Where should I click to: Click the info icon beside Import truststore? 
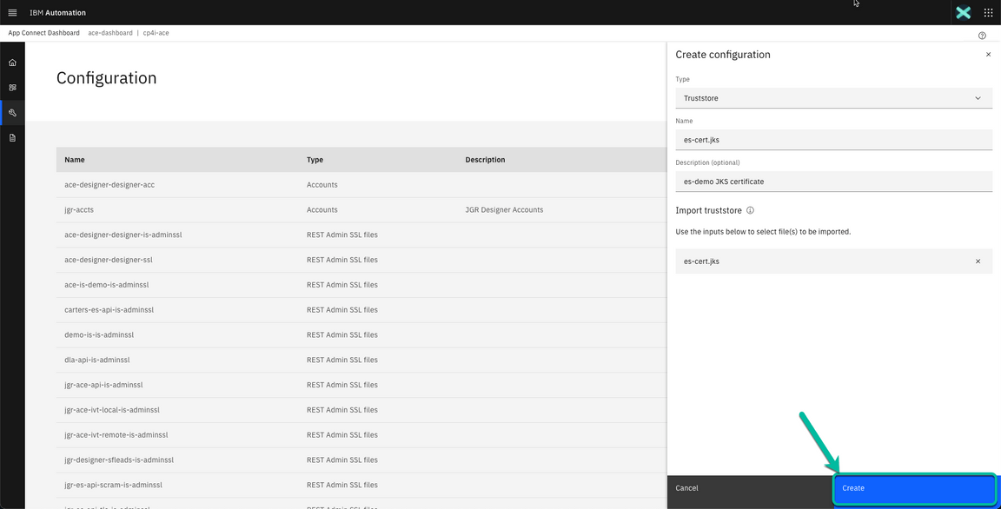752,209
